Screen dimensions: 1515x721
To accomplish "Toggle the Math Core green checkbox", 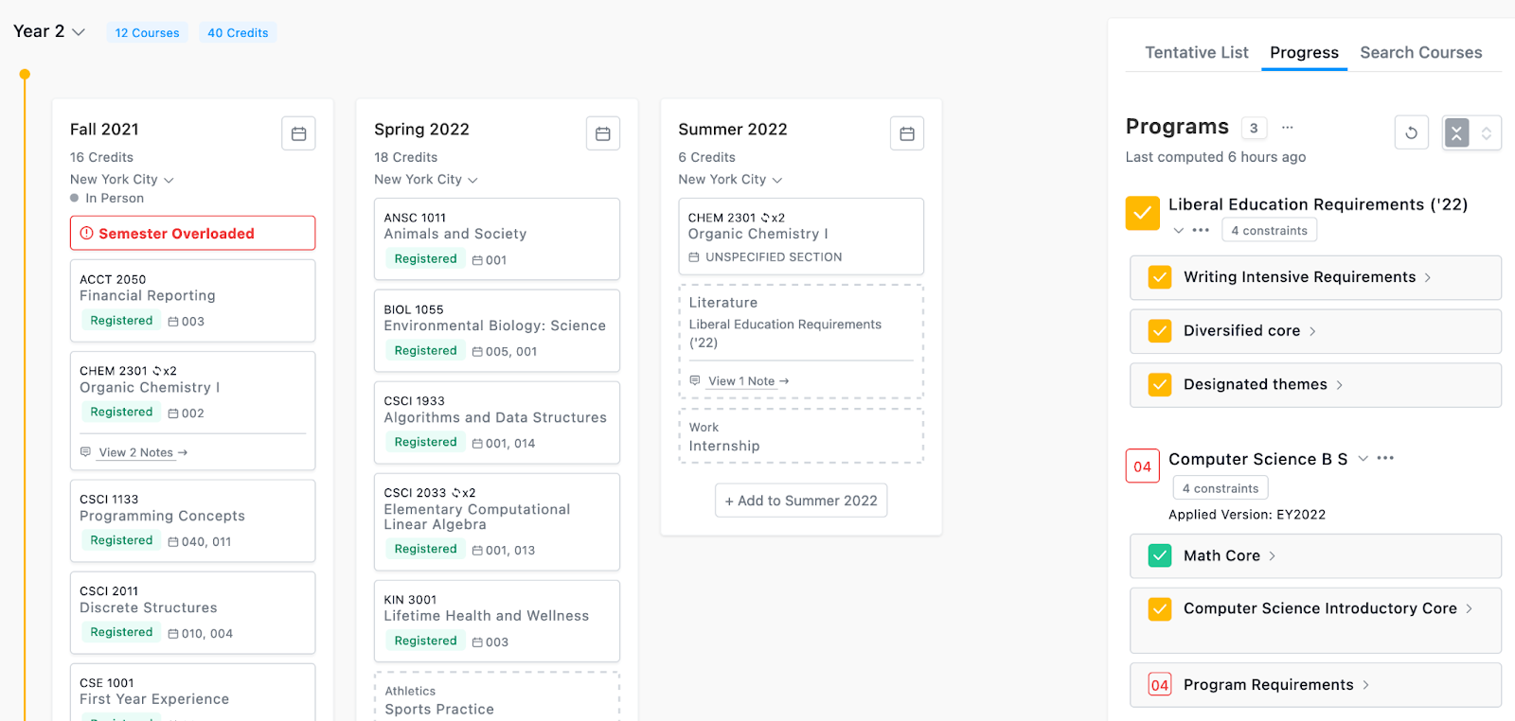I will click(x=1160, y=555).
